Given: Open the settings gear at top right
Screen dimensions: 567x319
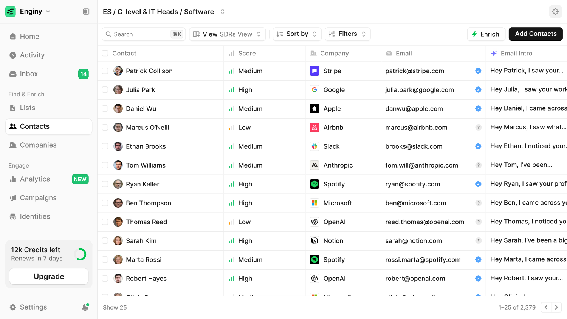Looking at the screenshot, I should coord(555,12).
